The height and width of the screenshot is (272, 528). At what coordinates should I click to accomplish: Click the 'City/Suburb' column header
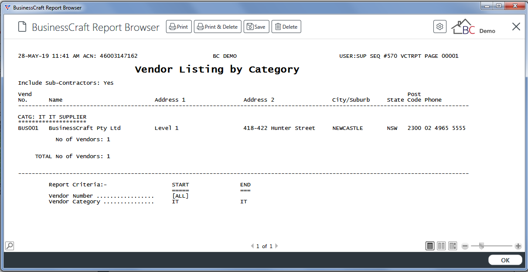click(x=351, y=100)
